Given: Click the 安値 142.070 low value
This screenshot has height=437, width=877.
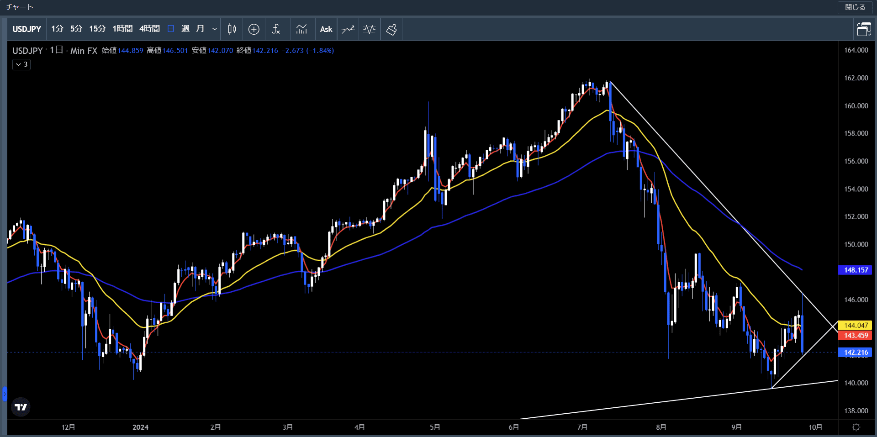Looking at the screenshot, I should [x=212, y=50].
